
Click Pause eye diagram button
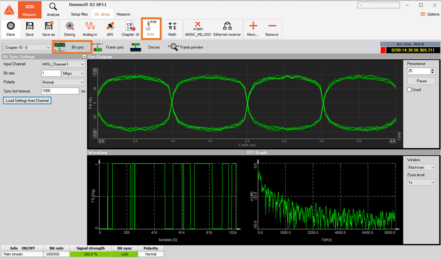(x=421, y=81)
